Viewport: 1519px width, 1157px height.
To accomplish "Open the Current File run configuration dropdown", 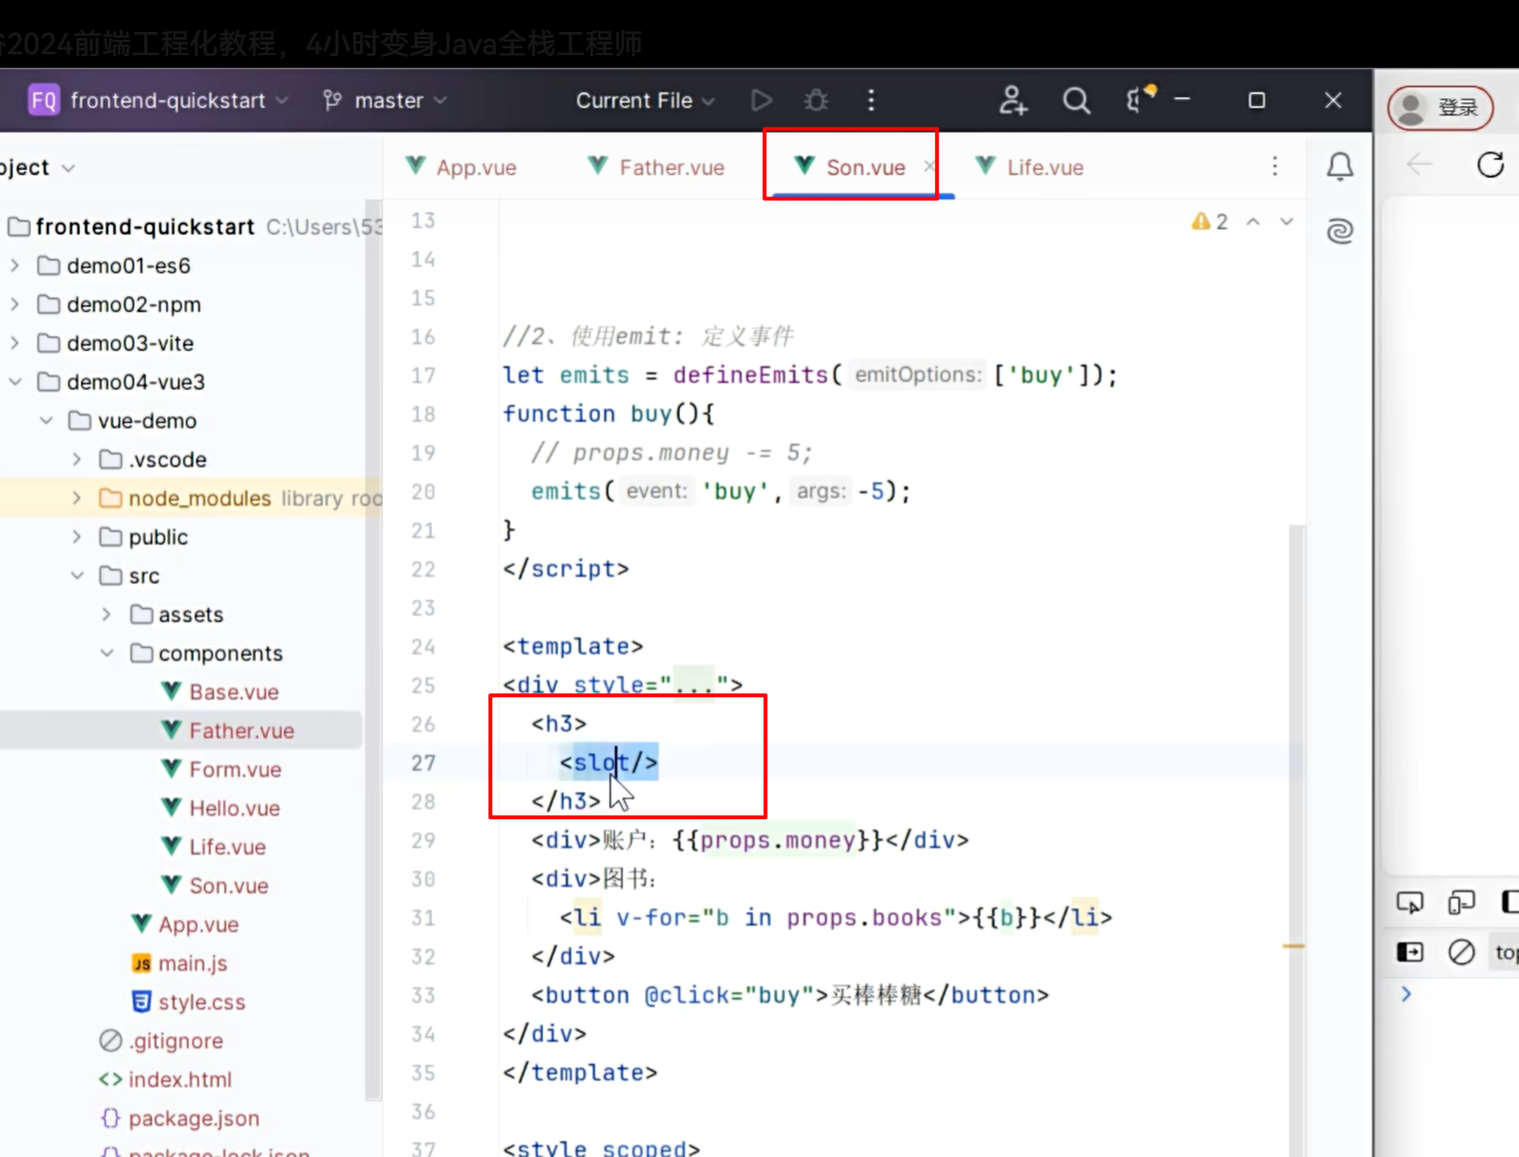I will coord(645,101).
